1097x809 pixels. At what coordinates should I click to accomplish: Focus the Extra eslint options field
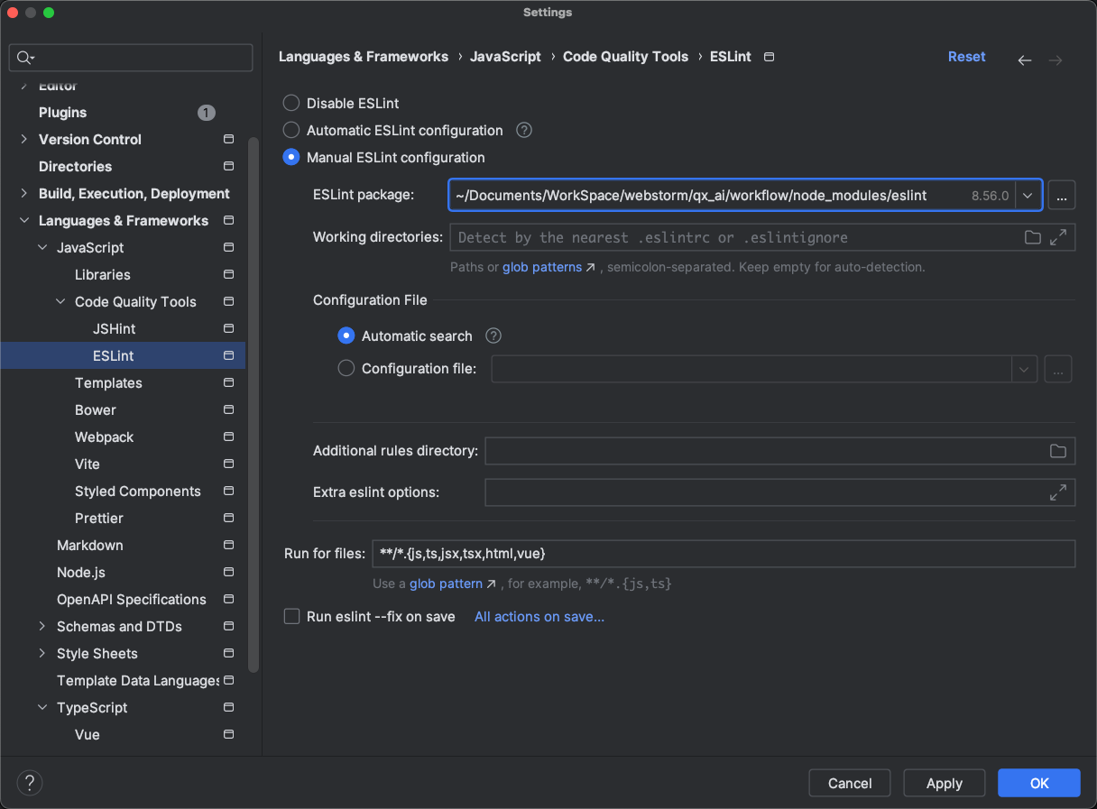pos(780,492)
